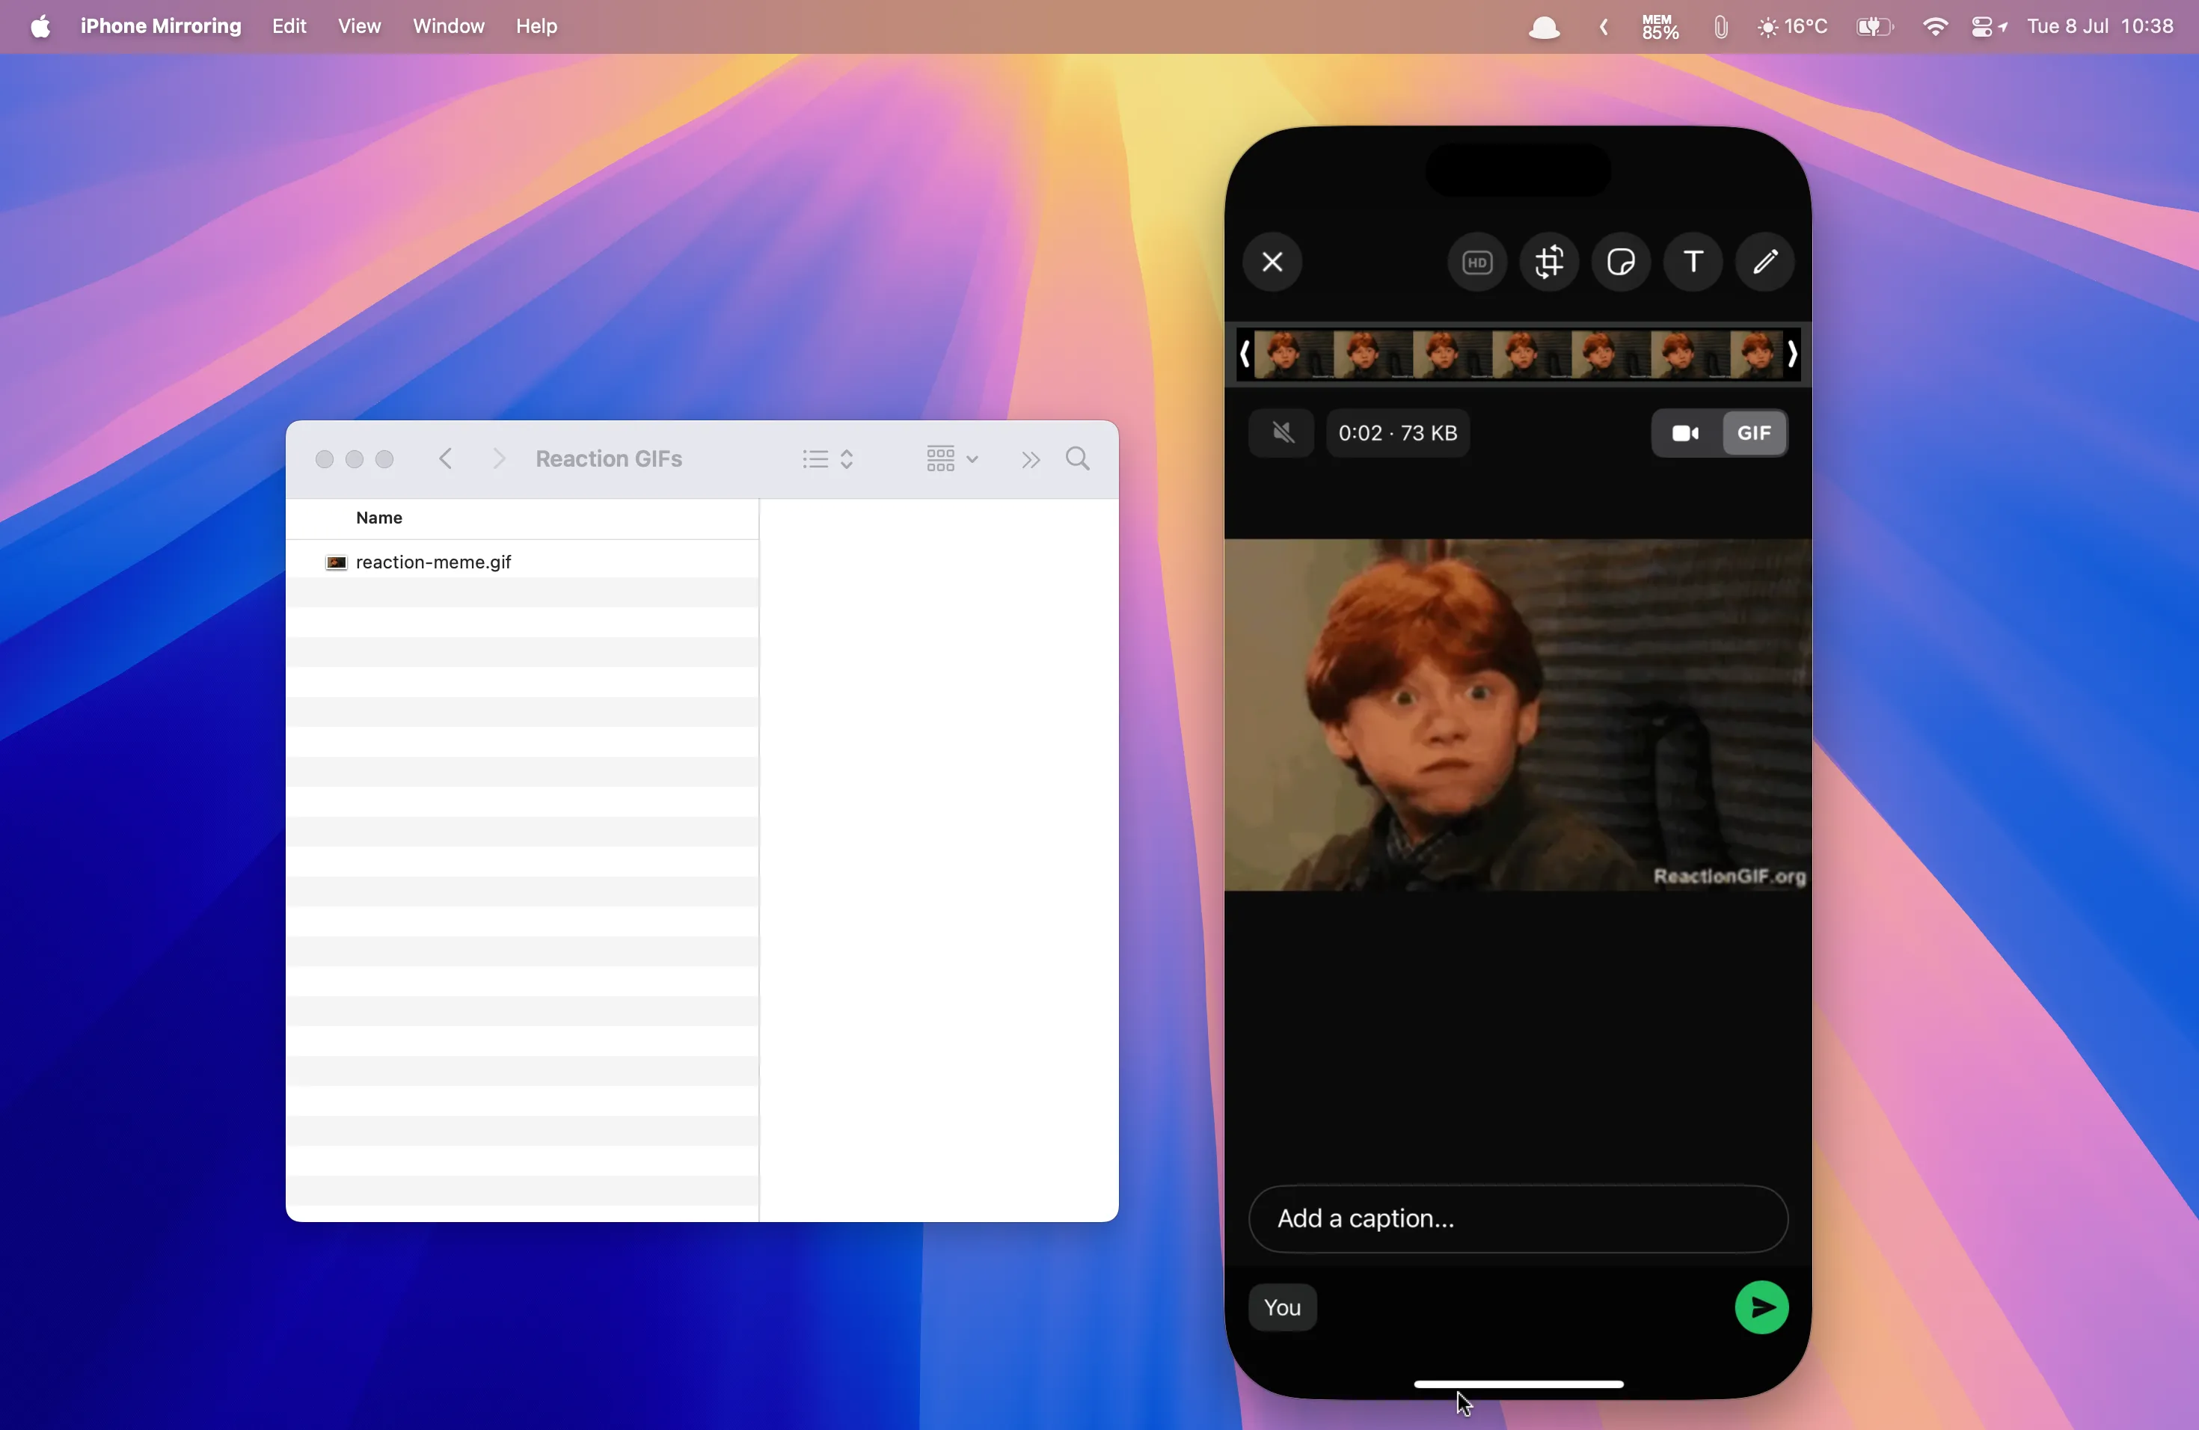2199x1430 pixels.
Task: Expand hidden Finder toolbar items chevron
Action: 1030,459
